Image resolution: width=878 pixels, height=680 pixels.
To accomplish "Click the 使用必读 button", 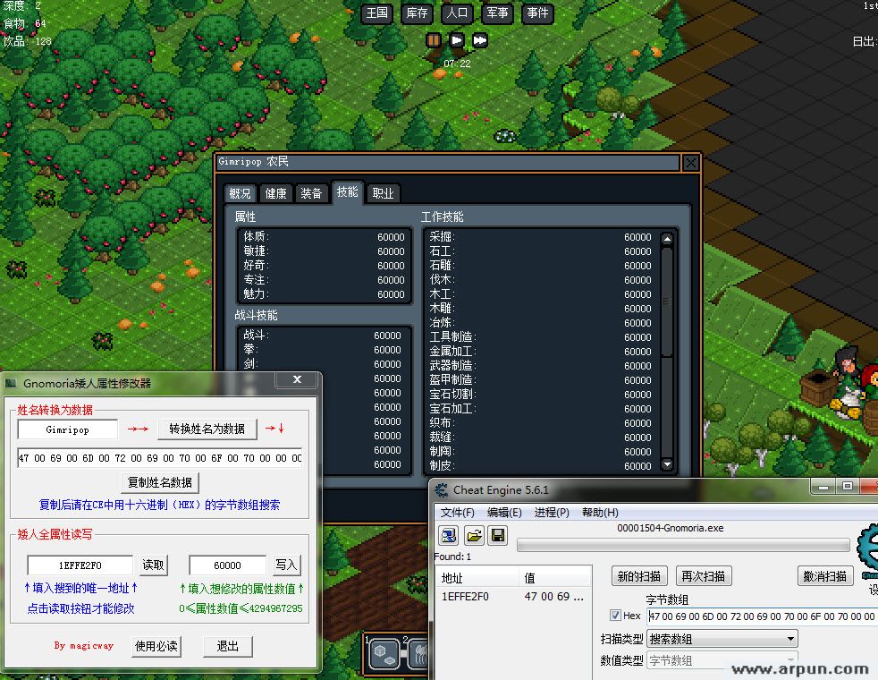I will (x=156, y=646).
